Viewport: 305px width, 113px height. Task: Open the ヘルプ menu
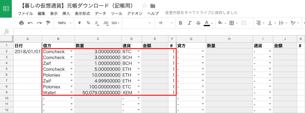point(153,14)
